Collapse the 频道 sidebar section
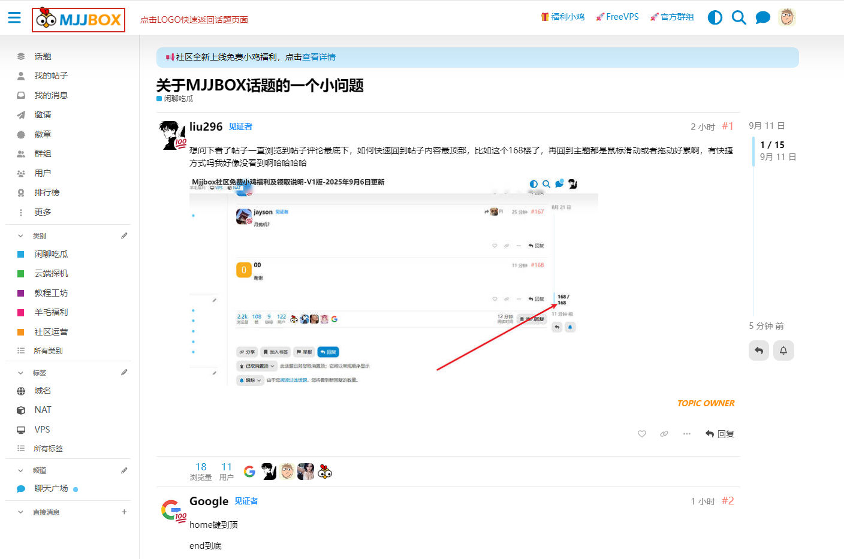This screenshot has width=844, height=559. (21, 470)
